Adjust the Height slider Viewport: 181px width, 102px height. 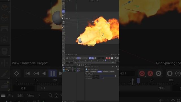(109, 76)
